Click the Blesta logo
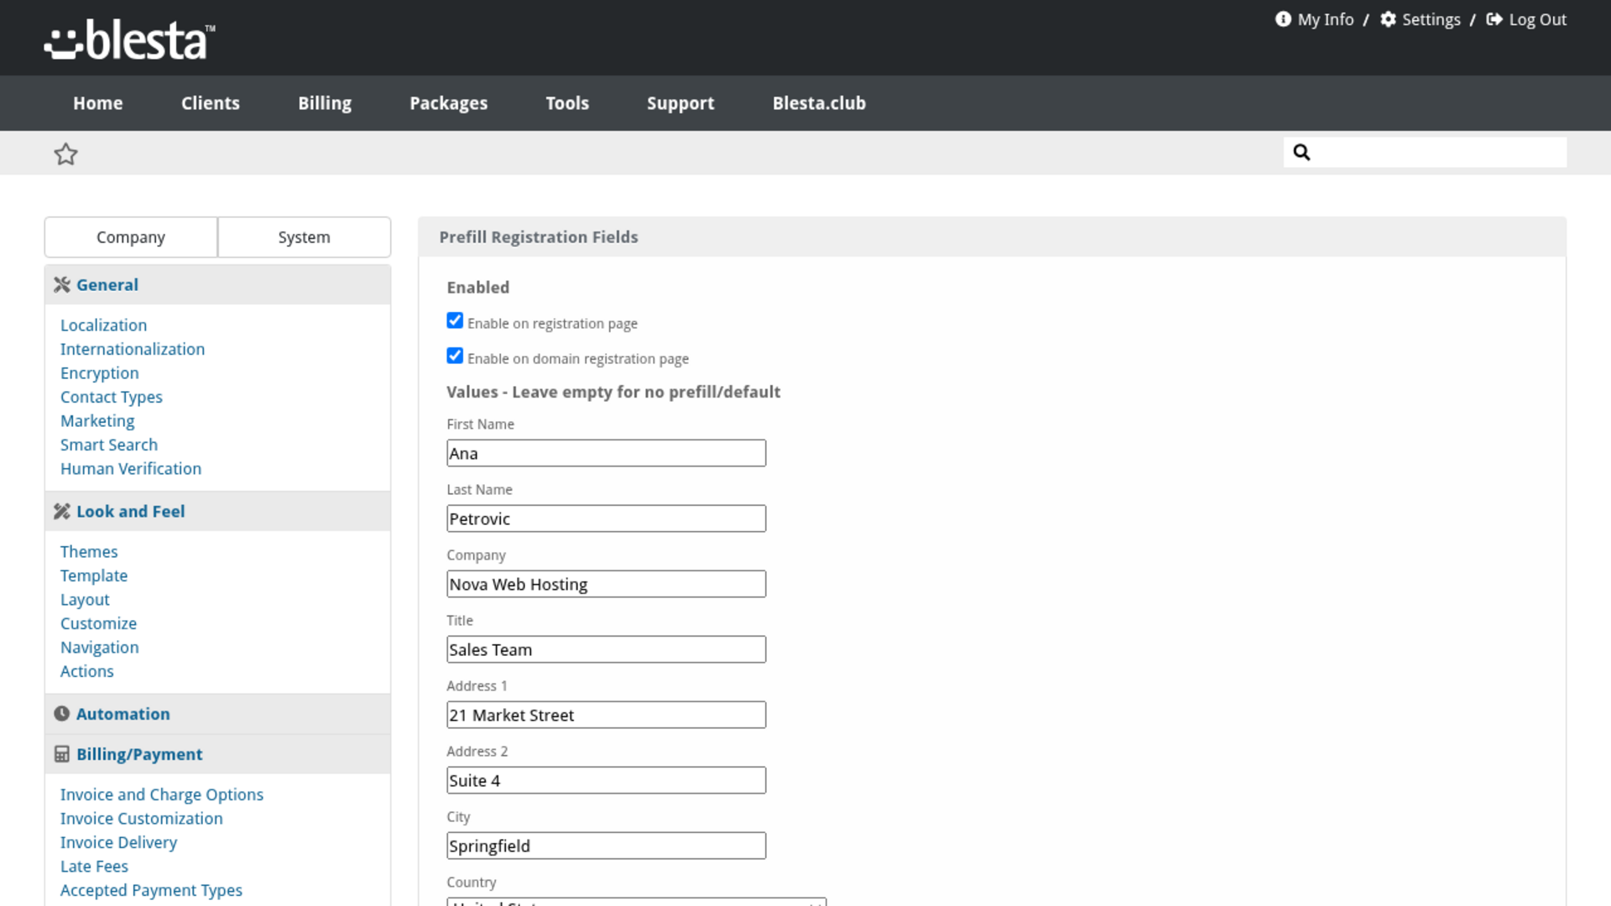The image size is (1611, 906). coord(129,39)
